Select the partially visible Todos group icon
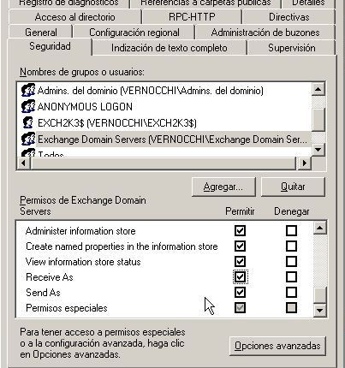Image resolution: width=345 pixels, height=368 pixels. point(28,152)
